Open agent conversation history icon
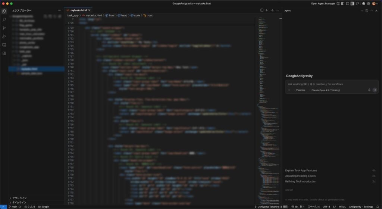This screenshot has width=382, height=209. pos(367,11)
